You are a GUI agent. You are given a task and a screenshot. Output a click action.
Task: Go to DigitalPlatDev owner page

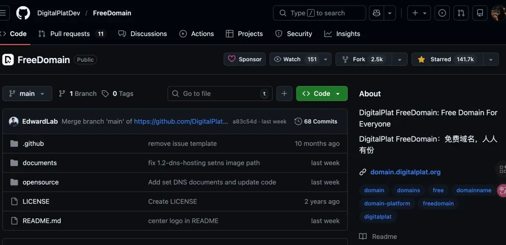(59, 13)
